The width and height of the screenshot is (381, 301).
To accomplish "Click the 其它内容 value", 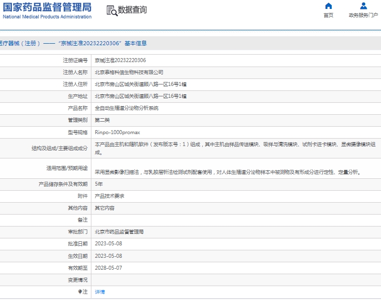I will tap(104, 208).
